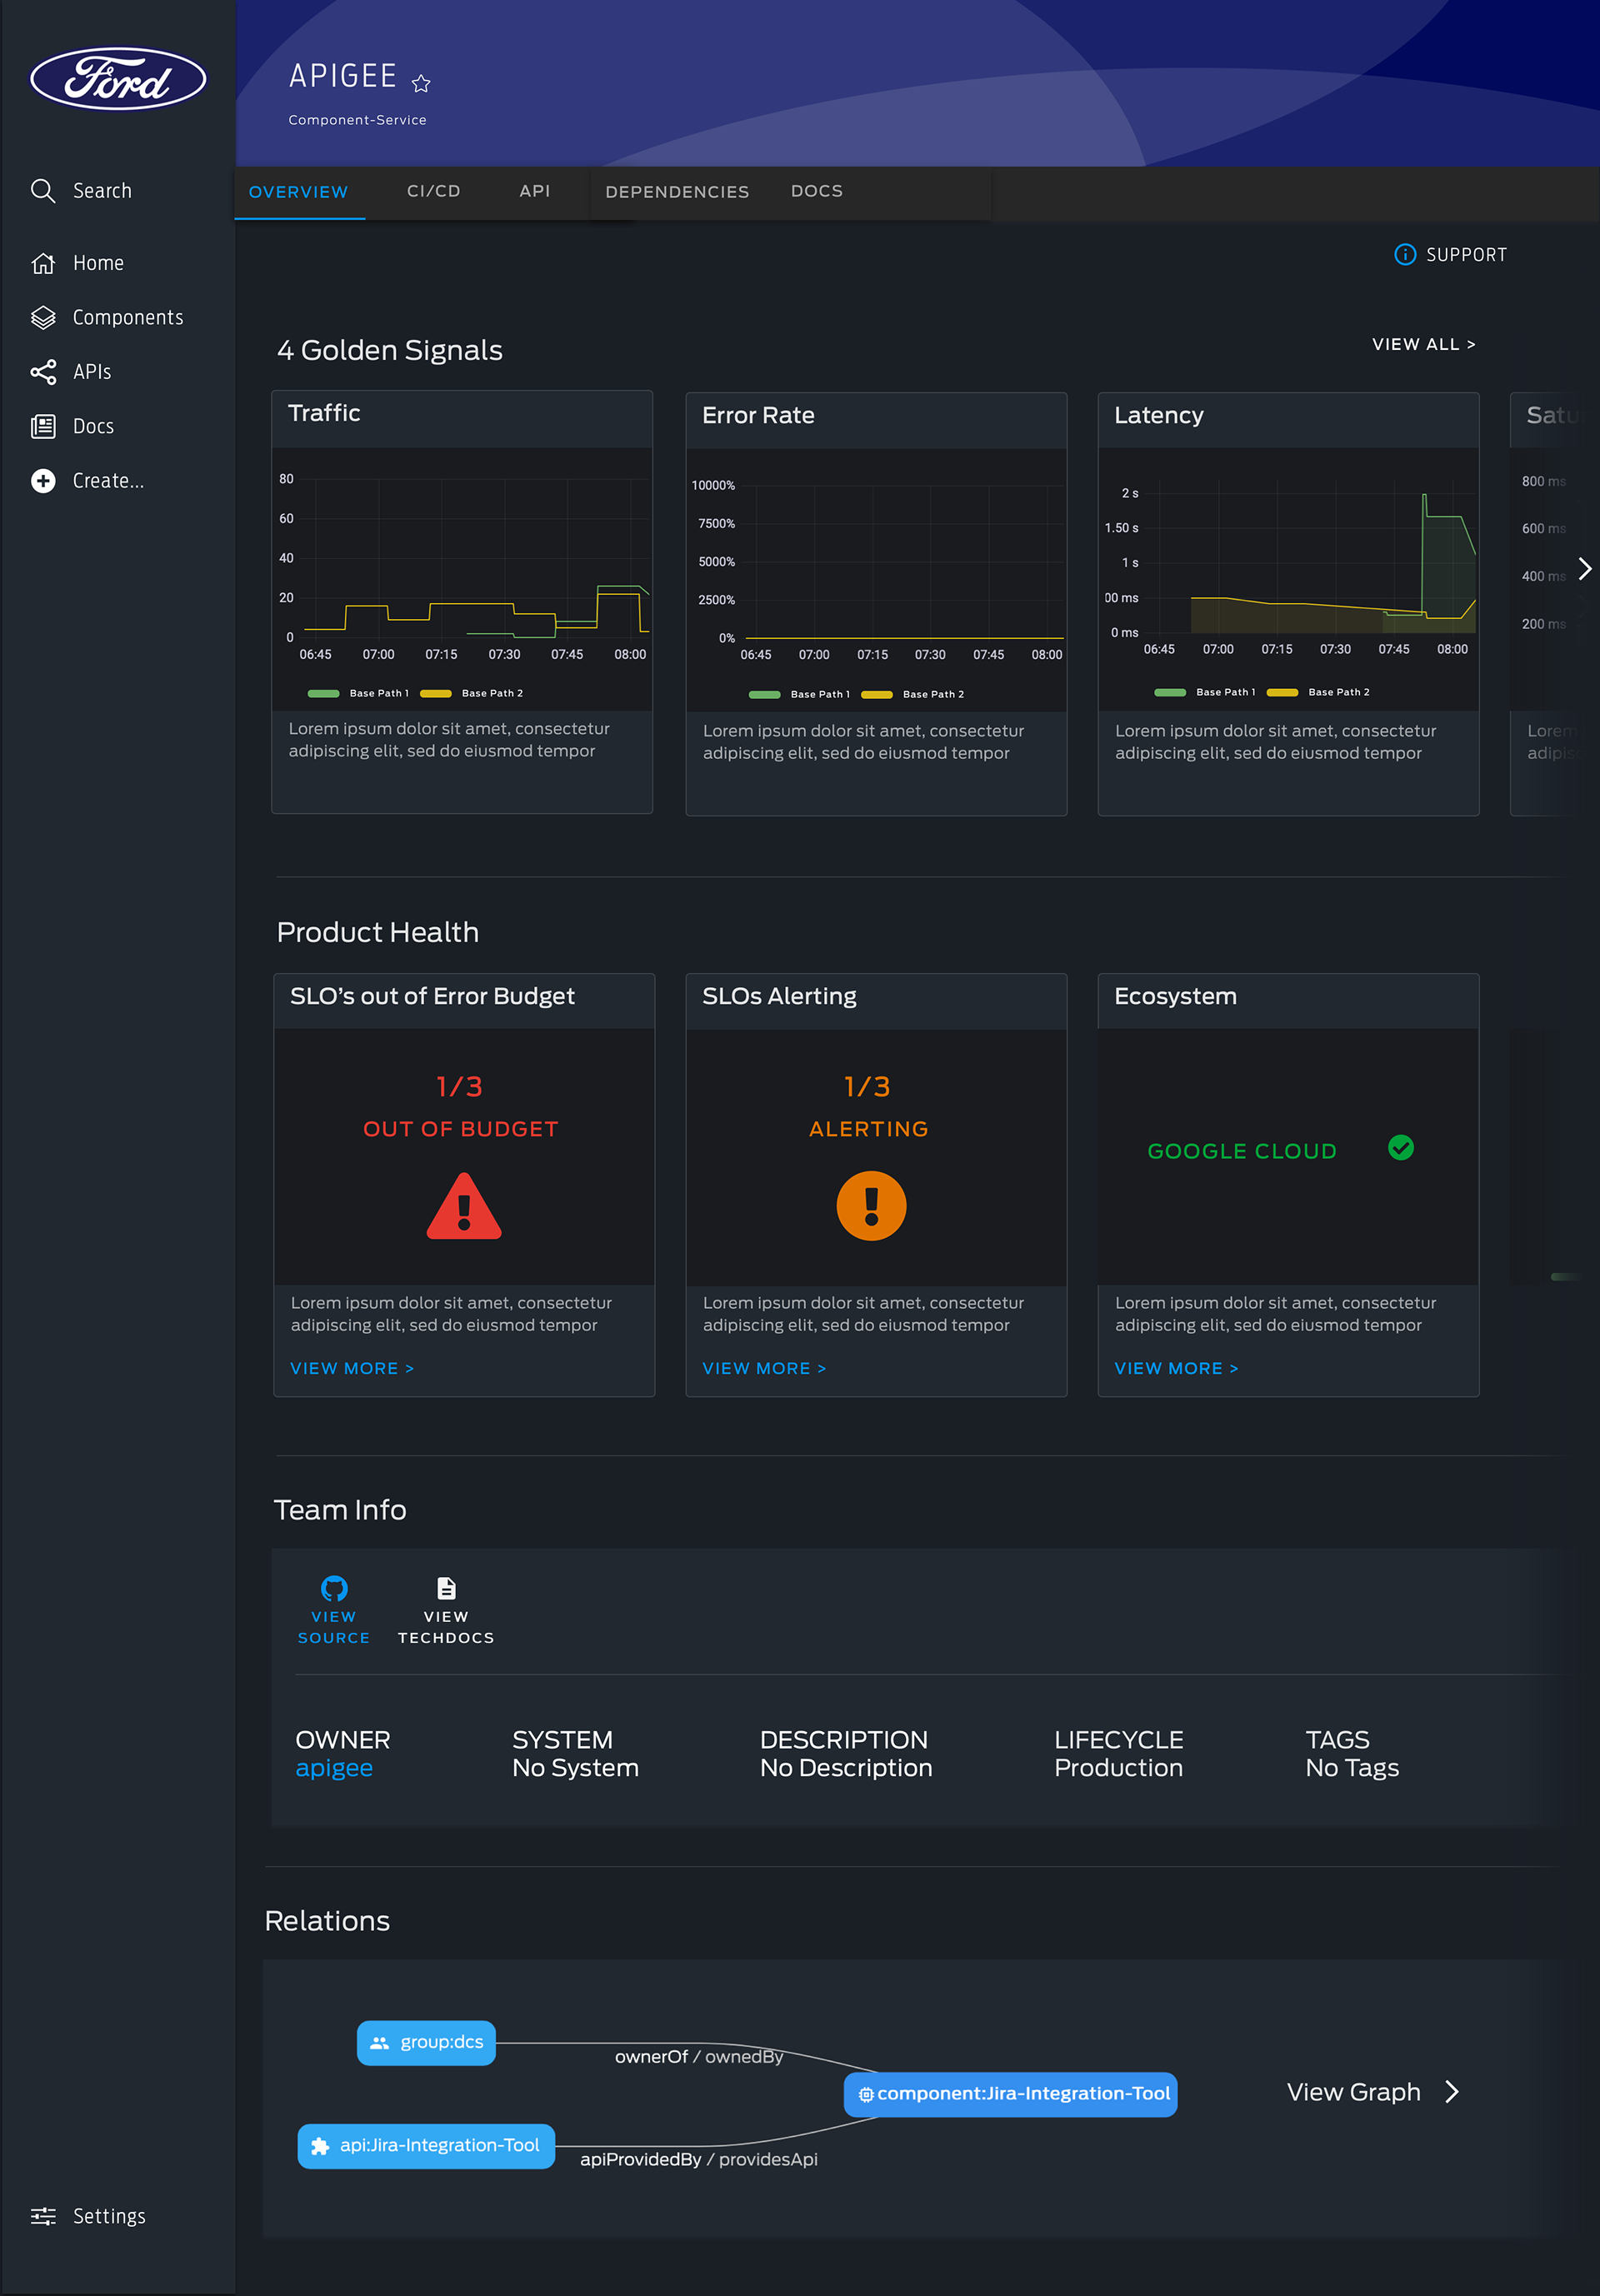Switch to the CI/CD tab

(434, 191)
